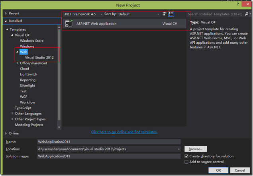Click the template tree scrollbar thumb
Image resolution: width=253 pixels, height=176 pixels.
point(59,75)
